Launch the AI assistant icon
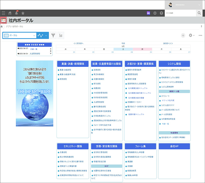This screenshot has width=205, height=183. coord(148,13)
